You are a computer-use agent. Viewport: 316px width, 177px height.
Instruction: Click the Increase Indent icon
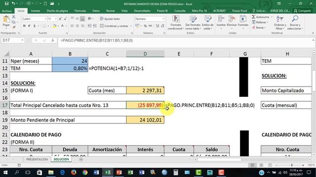pos(94,26)
